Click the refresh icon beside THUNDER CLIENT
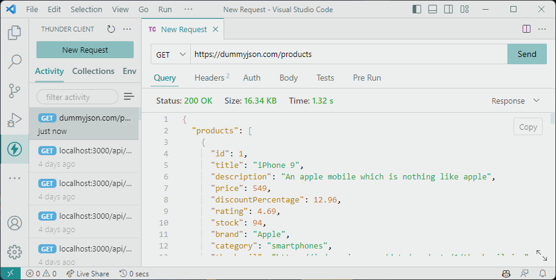The image size is (556, 280). coord(111,29)
